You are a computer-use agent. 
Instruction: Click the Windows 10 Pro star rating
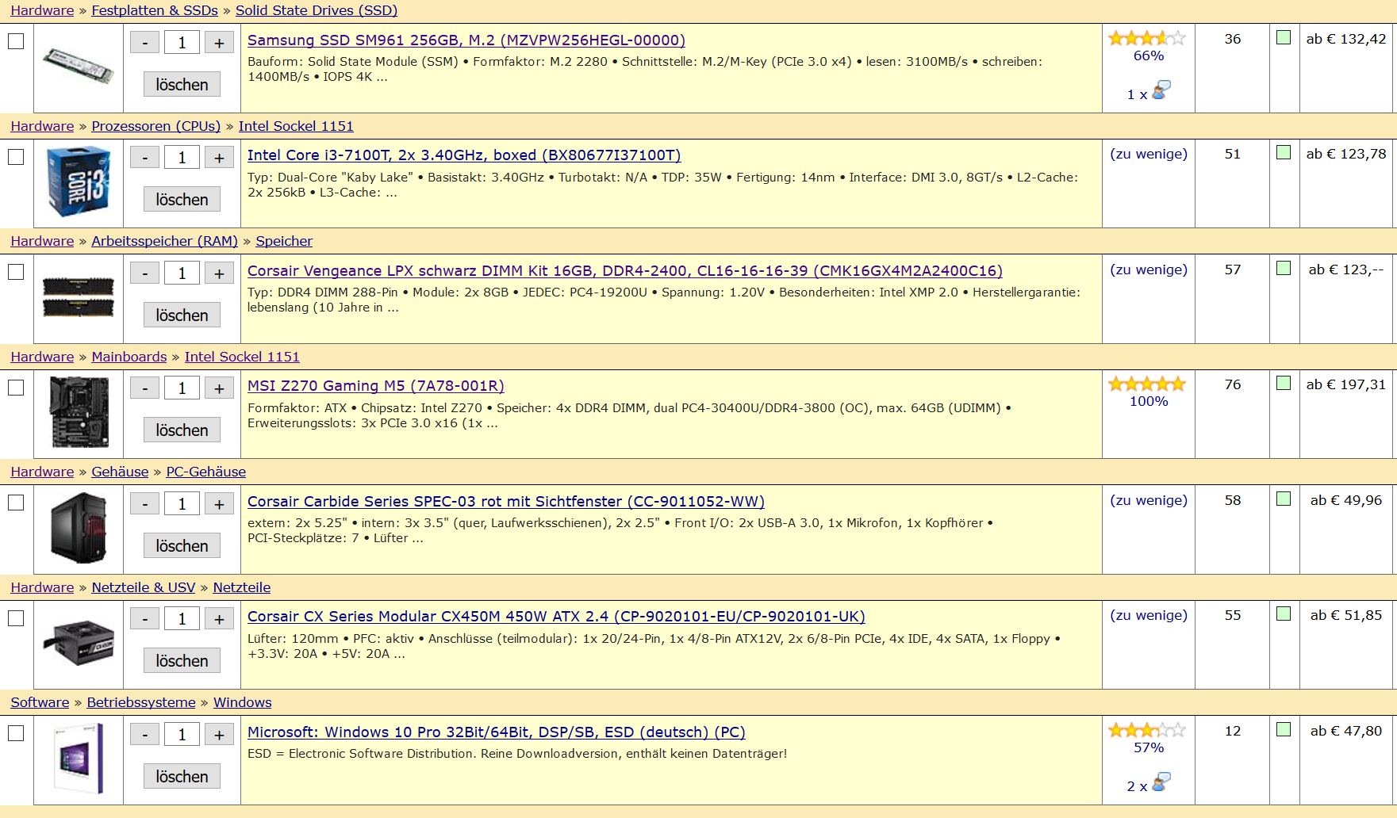click(1147, 730)
